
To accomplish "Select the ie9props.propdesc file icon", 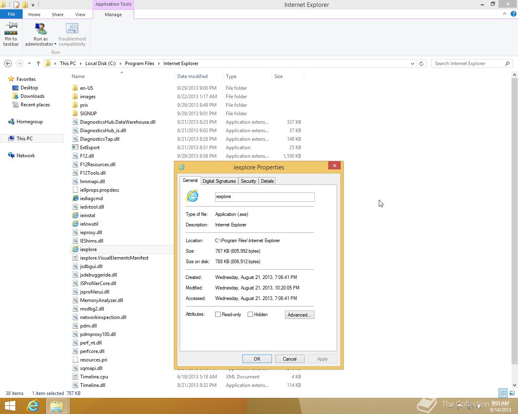I will click(75, 190).
